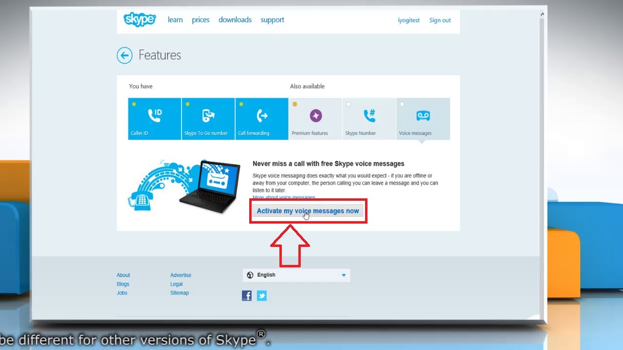Open the prices menu
This screenshot has height=350, width=623.
point(201,20)
